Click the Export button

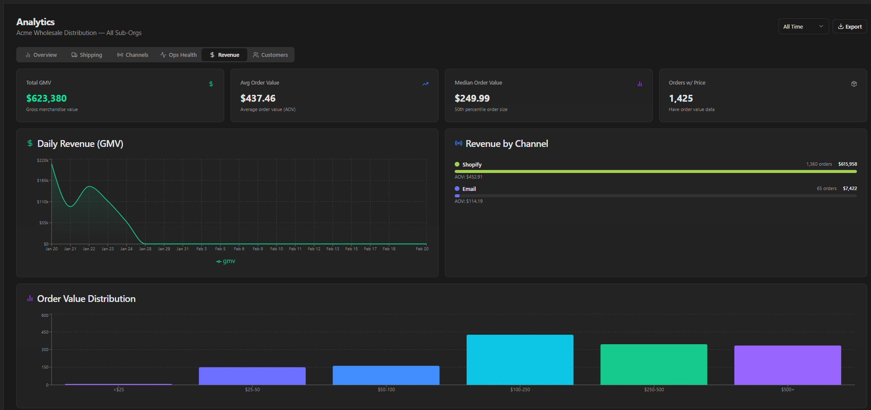coord(850,26)
